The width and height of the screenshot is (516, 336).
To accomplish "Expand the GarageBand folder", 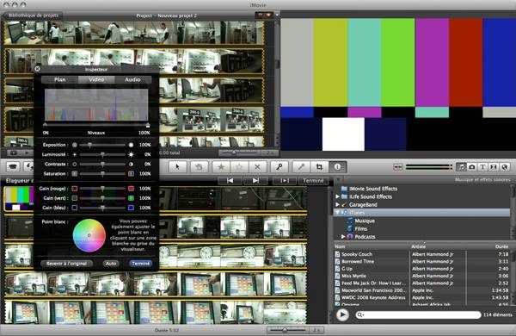I will (x=337, y=204).
